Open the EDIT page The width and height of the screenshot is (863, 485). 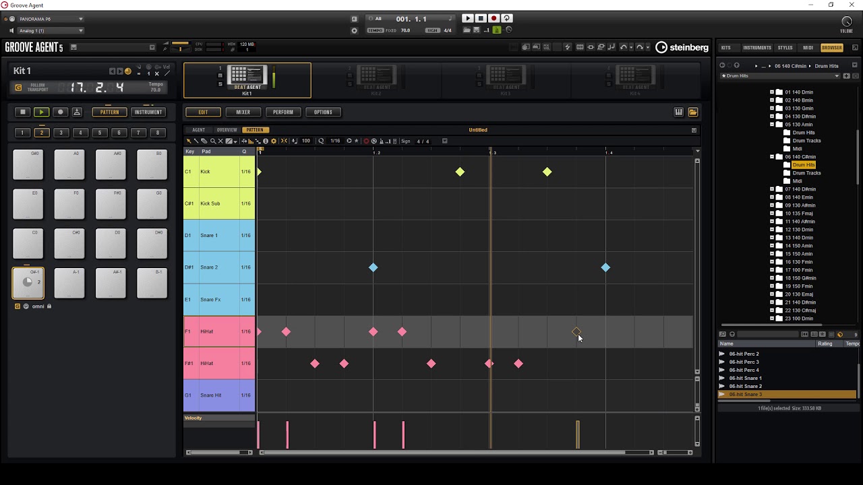tap(203, 112)
